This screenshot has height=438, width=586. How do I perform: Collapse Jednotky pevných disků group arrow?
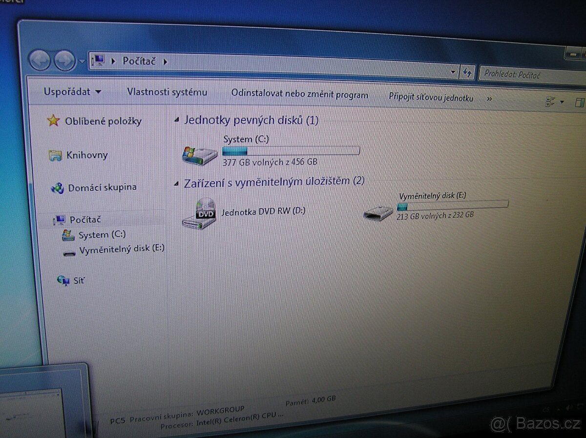176,119
